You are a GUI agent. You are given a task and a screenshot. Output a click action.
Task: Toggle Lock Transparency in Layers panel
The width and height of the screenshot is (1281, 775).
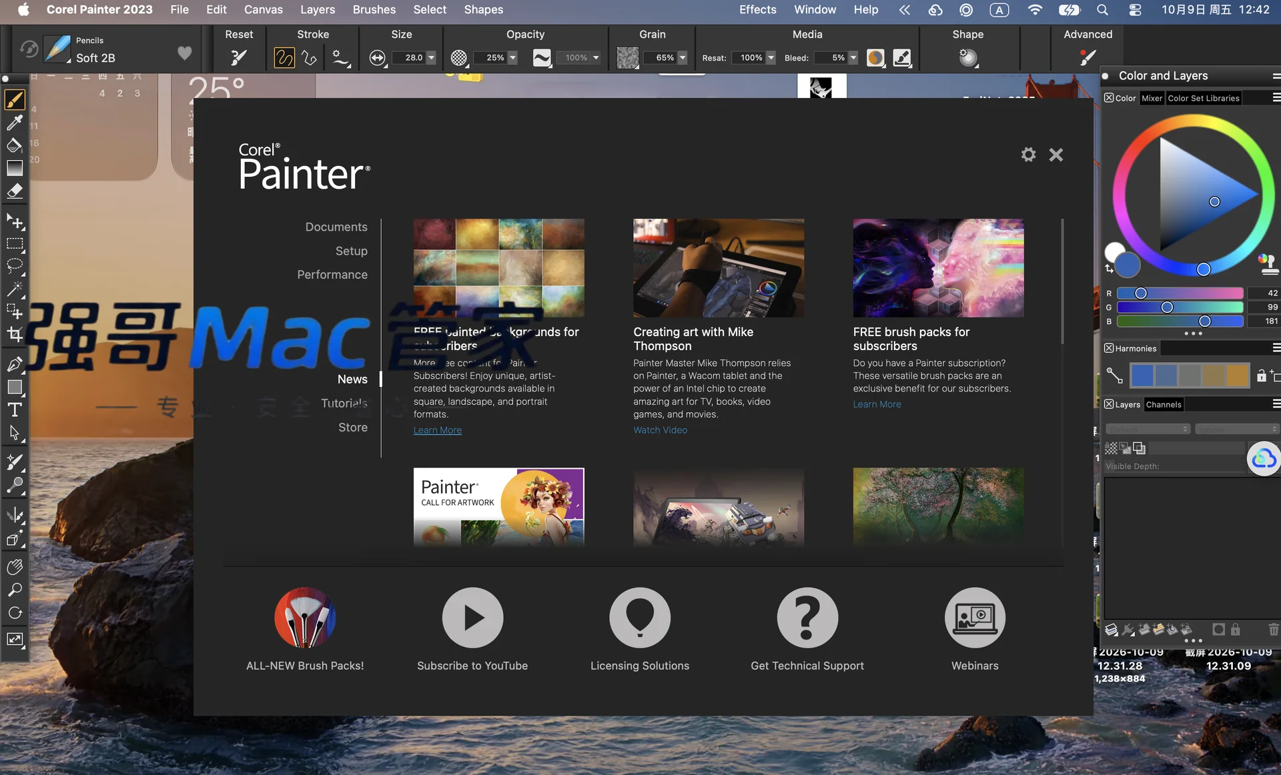click(1111, 448)
